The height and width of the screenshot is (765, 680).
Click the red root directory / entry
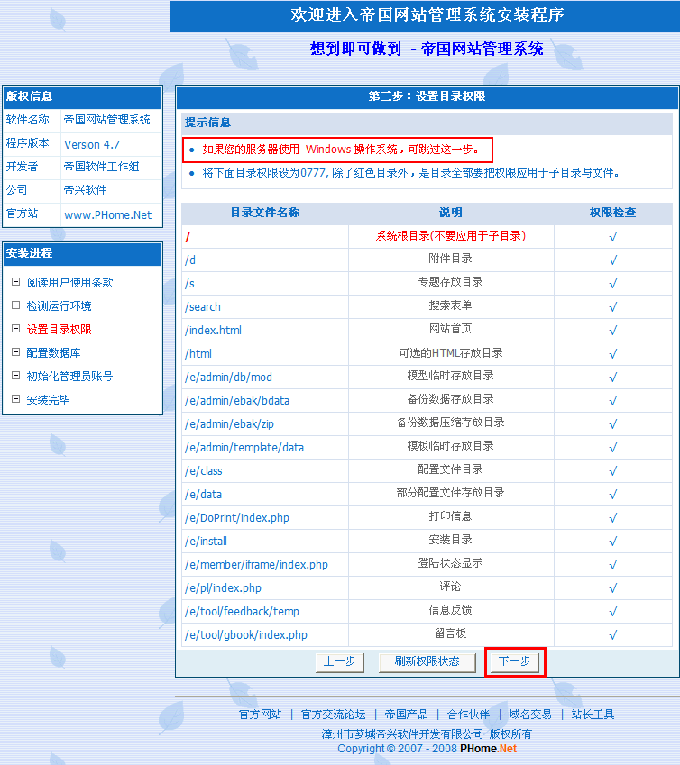(188, 237)
